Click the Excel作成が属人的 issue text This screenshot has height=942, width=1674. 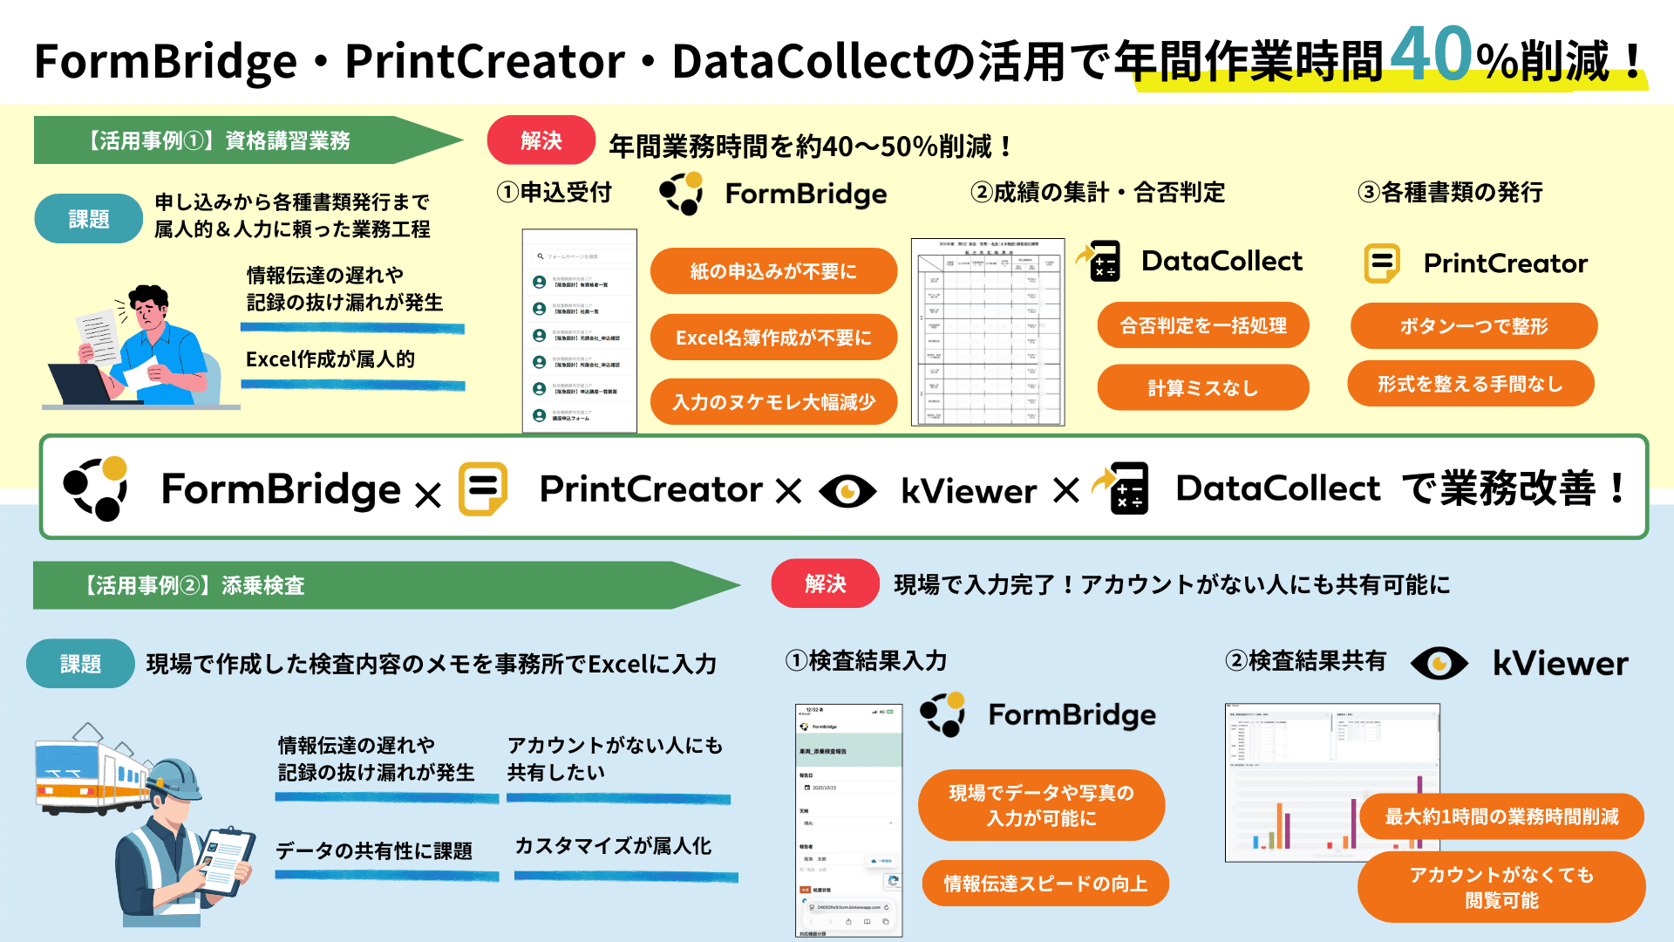click(x=330, y=358)
